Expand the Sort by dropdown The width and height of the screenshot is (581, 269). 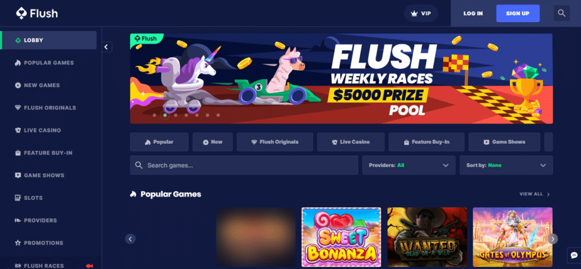(506, 165)
